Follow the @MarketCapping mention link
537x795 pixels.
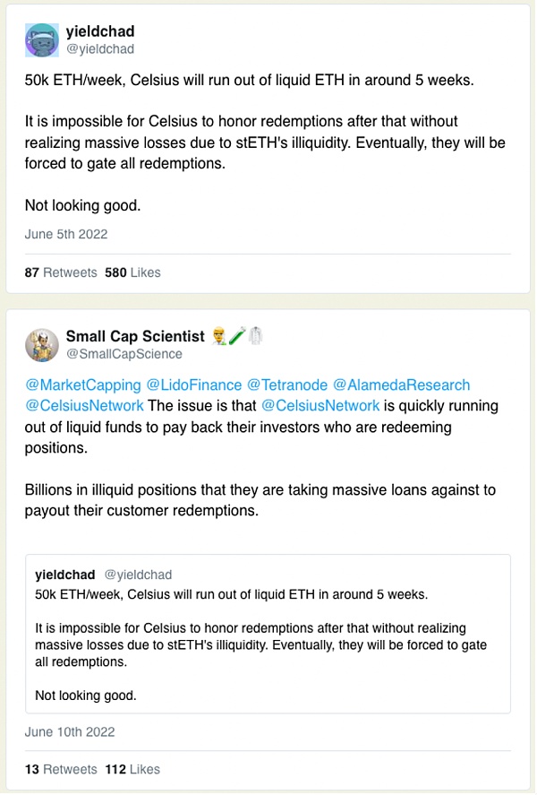coord(83,385)
